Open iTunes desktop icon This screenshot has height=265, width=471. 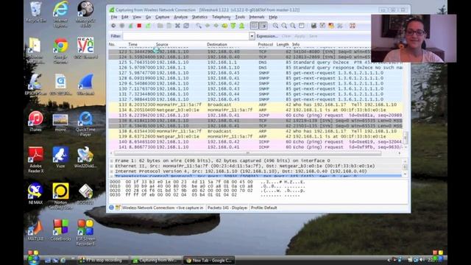pos(35,121)
